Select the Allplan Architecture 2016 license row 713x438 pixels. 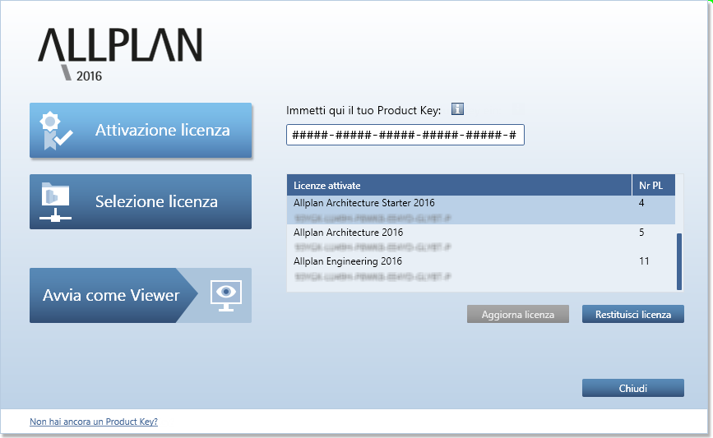coord(348,233)
